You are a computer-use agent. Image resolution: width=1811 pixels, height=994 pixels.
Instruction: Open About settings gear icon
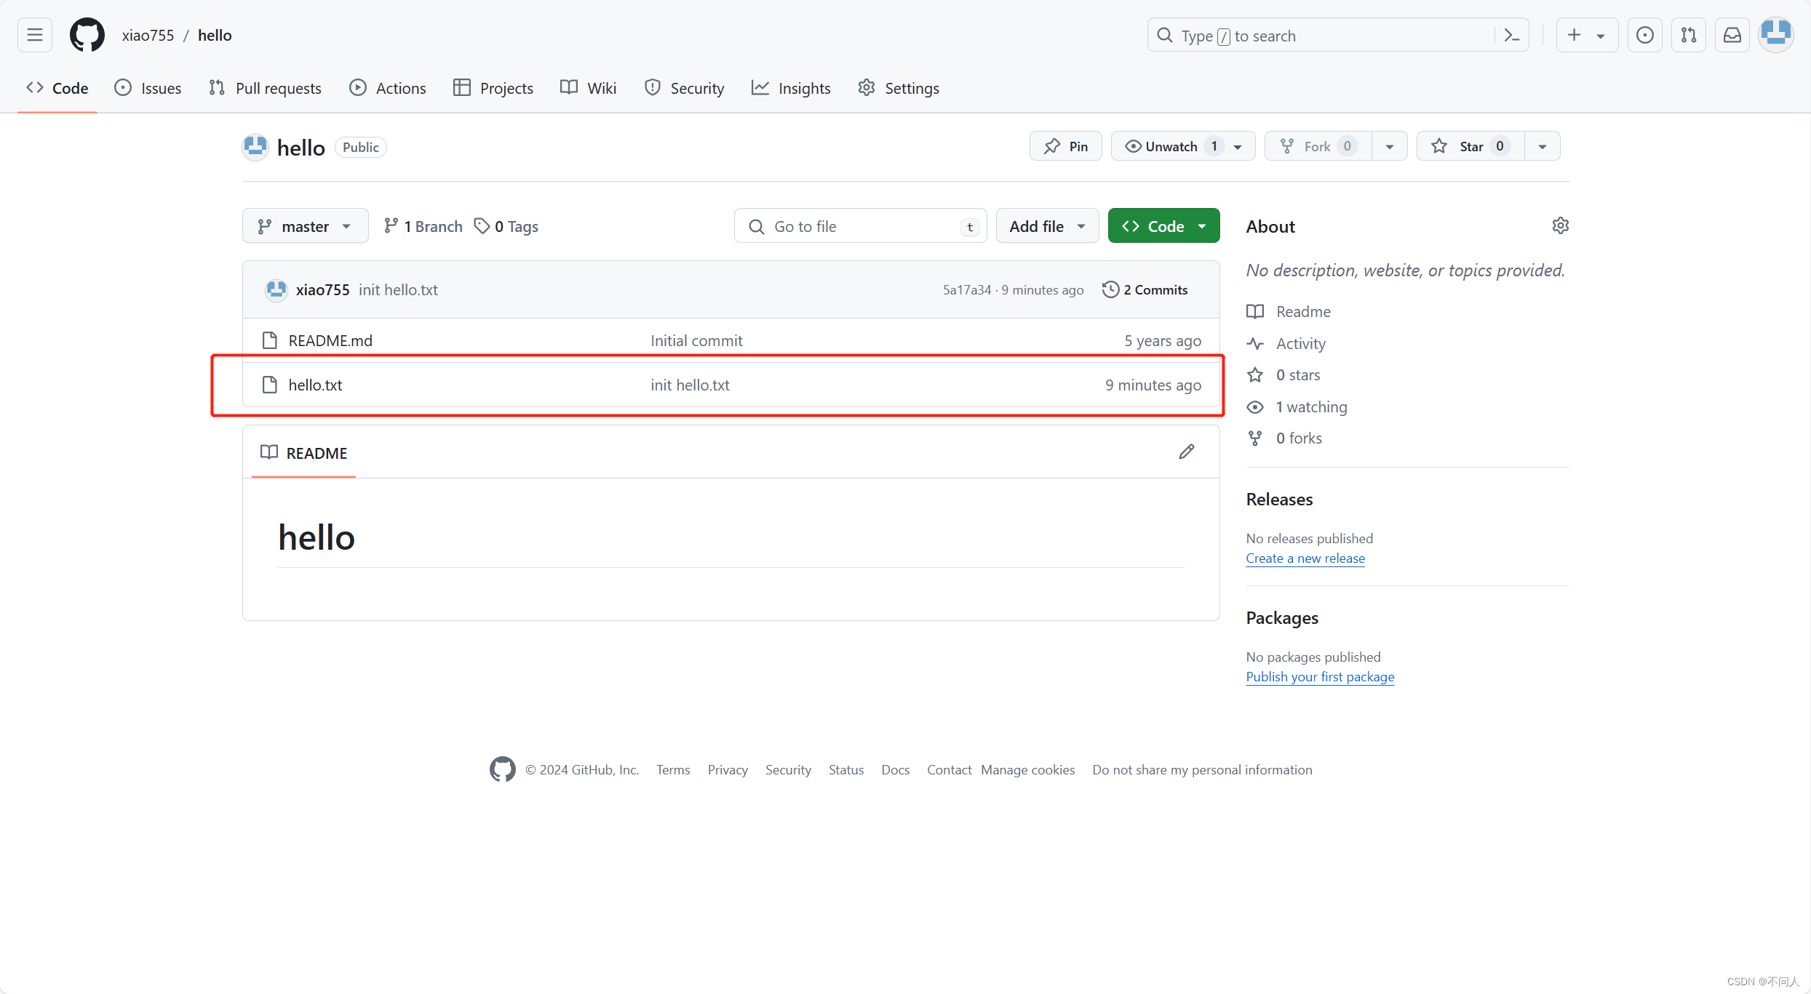tap(1560, 225)
